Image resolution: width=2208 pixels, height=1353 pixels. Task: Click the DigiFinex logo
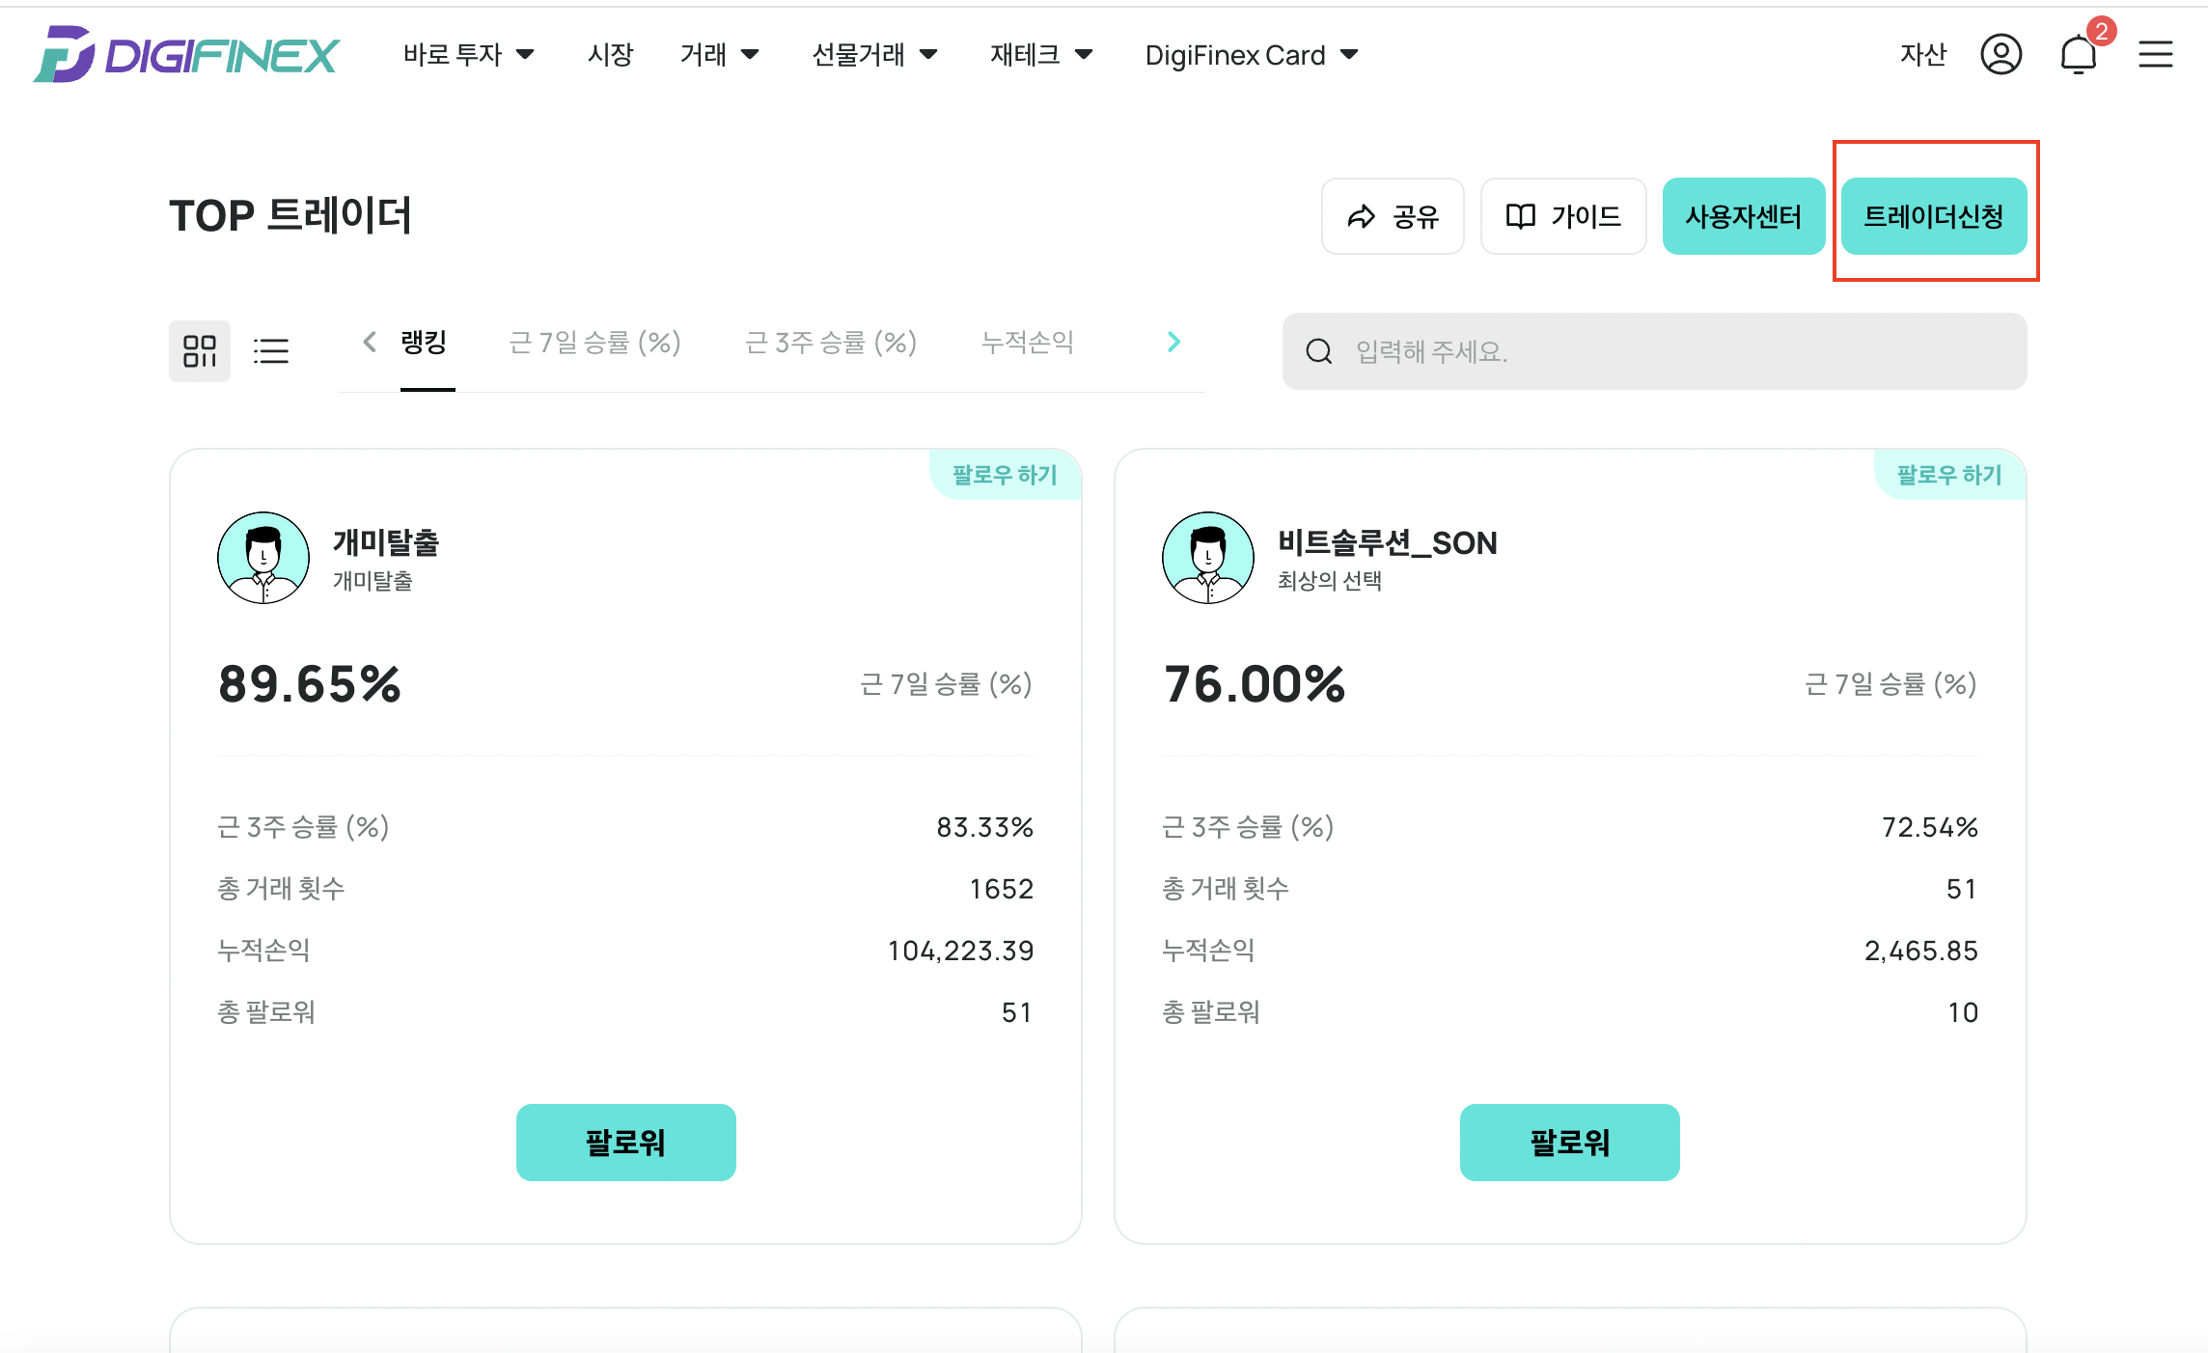click(x=186, y=54)
